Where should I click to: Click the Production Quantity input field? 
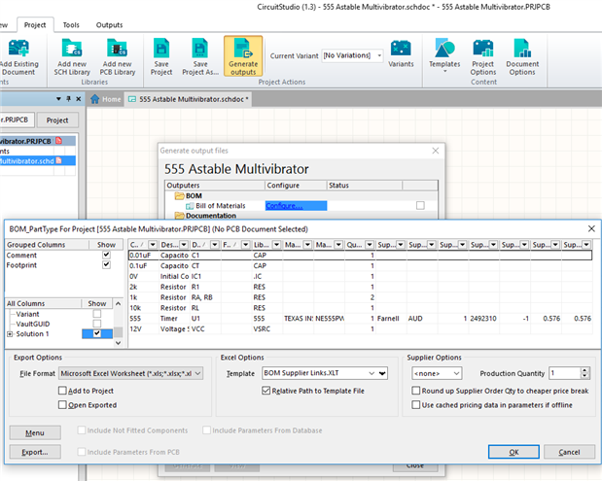[x=563, y=373]
